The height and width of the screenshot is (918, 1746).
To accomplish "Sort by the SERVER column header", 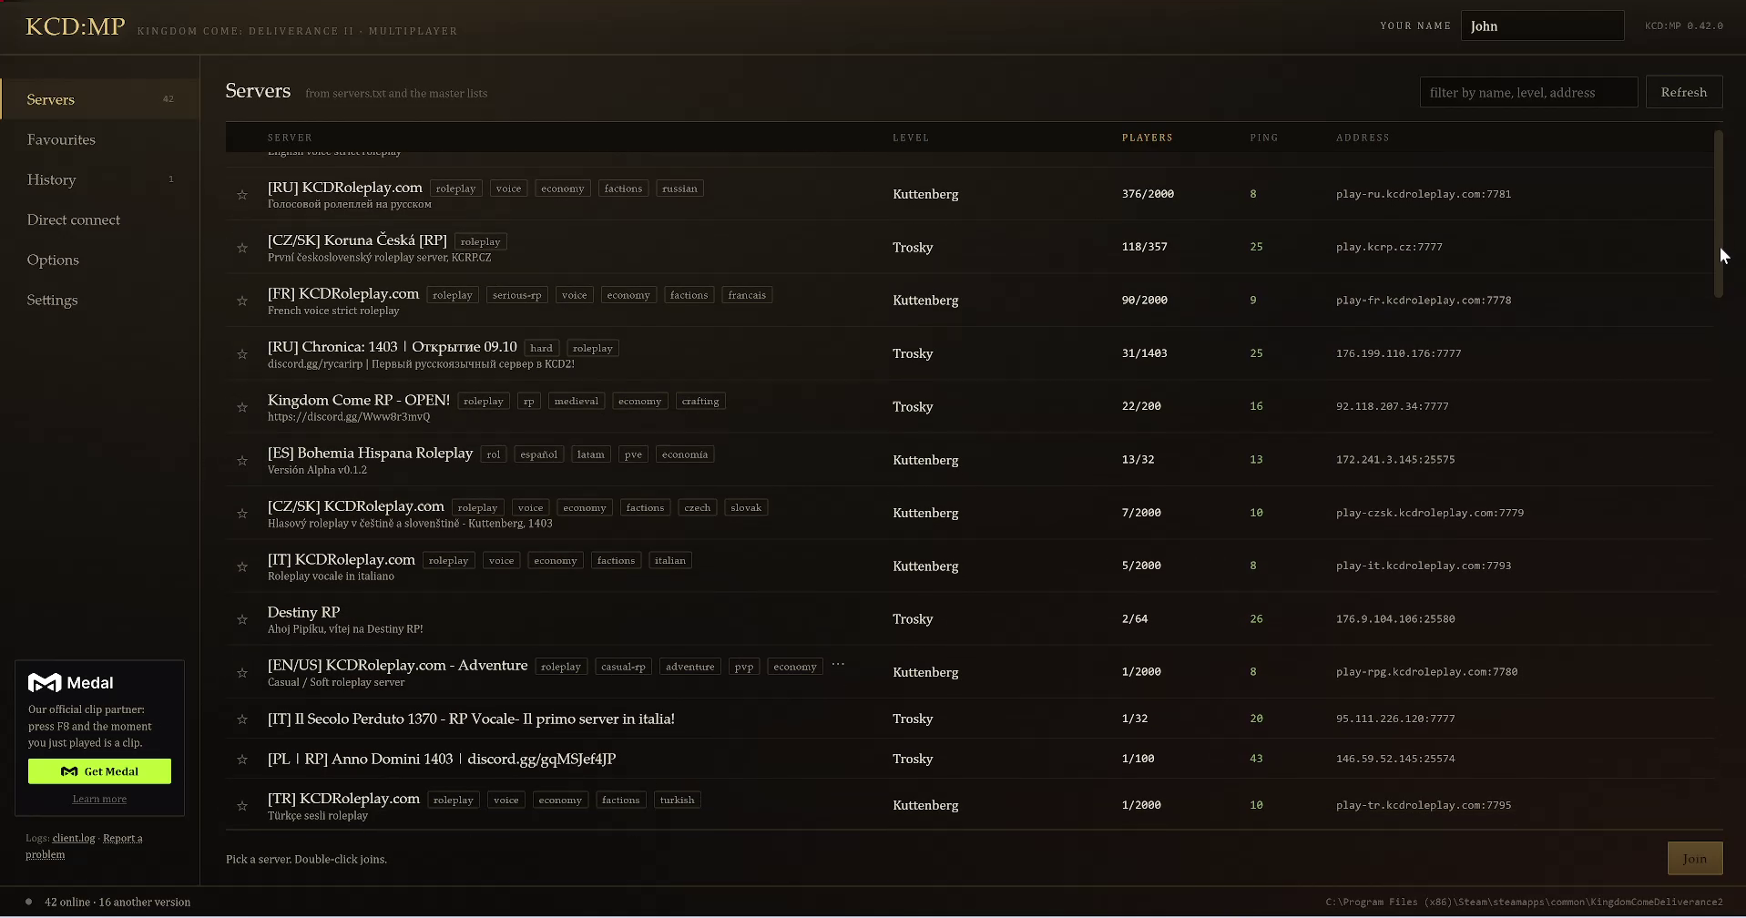I will pos(290,138).
